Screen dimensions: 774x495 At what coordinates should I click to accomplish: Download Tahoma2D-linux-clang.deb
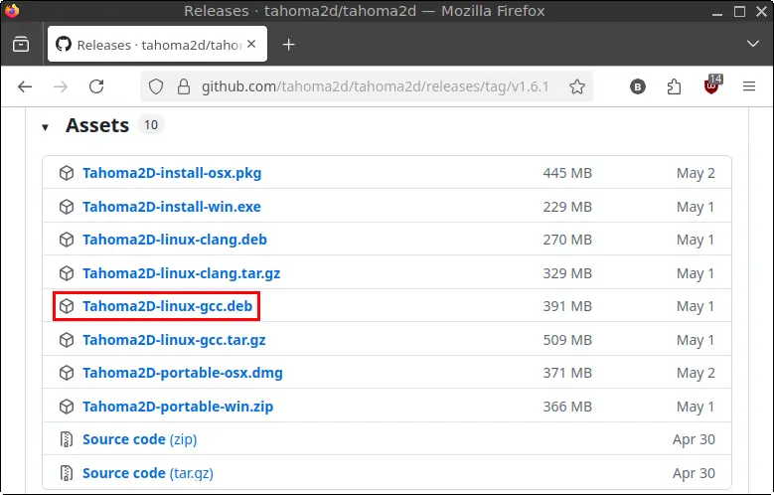tap(174, 240)
